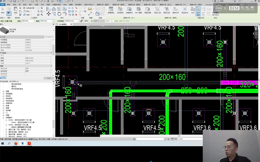260x162 pixels.
Task: Click the 应用 button in options bar
Action: pos(86,21)
